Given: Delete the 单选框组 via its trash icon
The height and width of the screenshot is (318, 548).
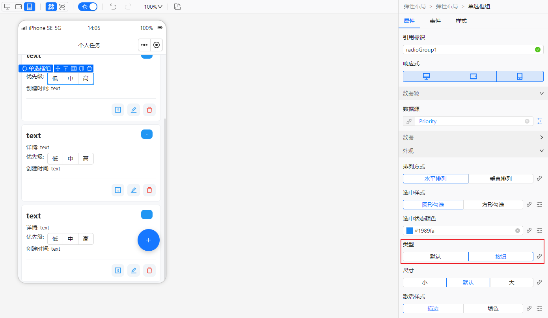Looking at the screenshot, I should coord(89,68).
